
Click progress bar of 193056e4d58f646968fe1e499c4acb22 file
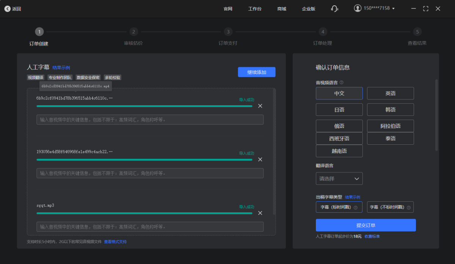[144, 160]
